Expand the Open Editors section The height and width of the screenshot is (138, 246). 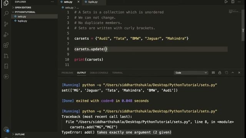click(23, 8)
